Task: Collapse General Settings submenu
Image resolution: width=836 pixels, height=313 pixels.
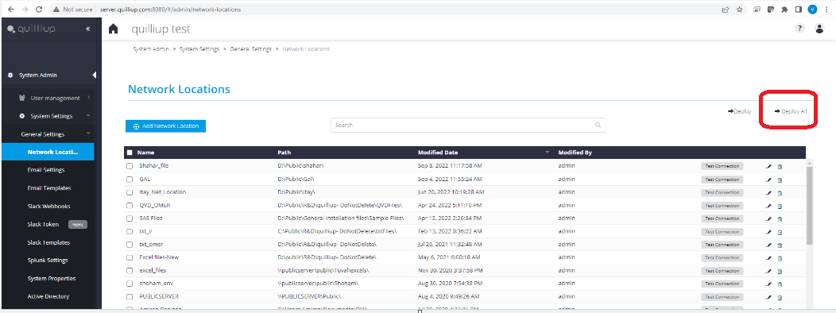Action: pyautogui.click(x=88, y=133)
